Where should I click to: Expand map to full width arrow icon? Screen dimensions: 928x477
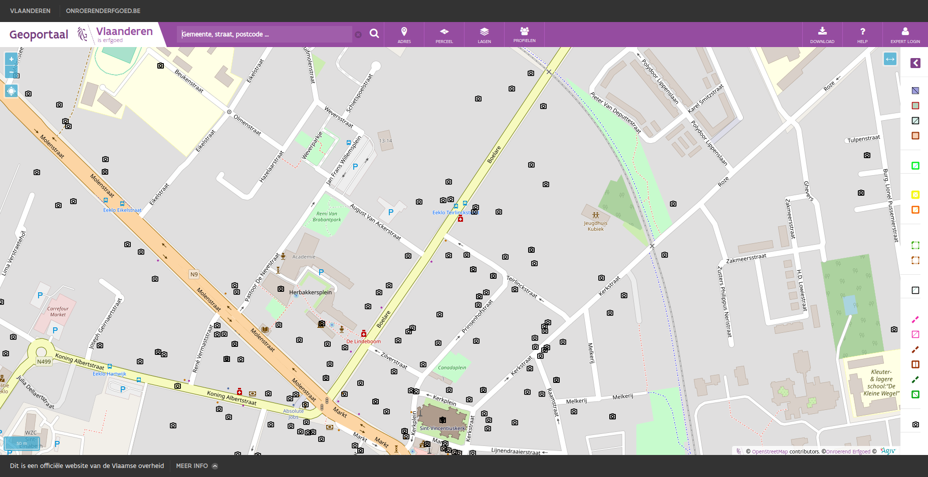click(890, 59)
